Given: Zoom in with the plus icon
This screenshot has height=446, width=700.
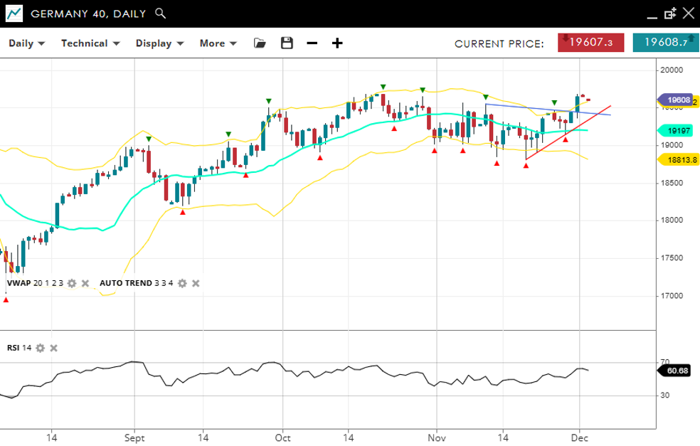Looking at the screenshot, I should coord(337,43).
